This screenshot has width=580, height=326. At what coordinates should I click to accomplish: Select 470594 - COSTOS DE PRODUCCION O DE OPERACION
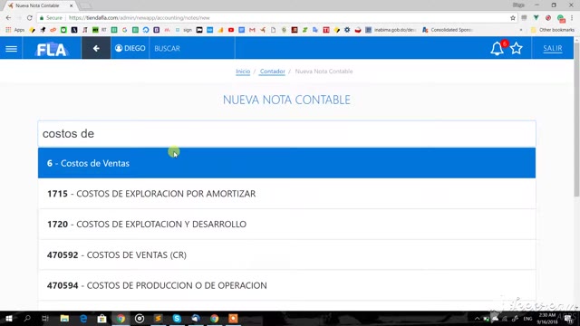point(286,285)
